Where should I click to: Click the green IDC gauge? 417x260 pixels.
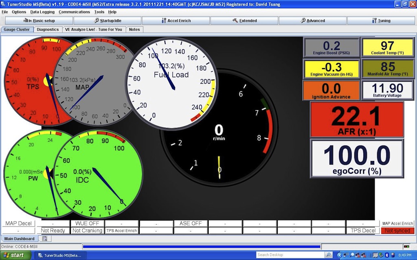coord(99,174)
